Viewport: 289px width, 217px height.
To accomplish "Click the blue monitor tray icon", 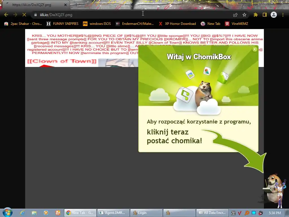I will [x=254, y=213].
